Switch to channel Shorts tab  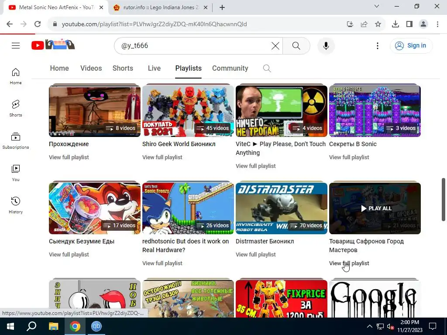tap(123, 68)
